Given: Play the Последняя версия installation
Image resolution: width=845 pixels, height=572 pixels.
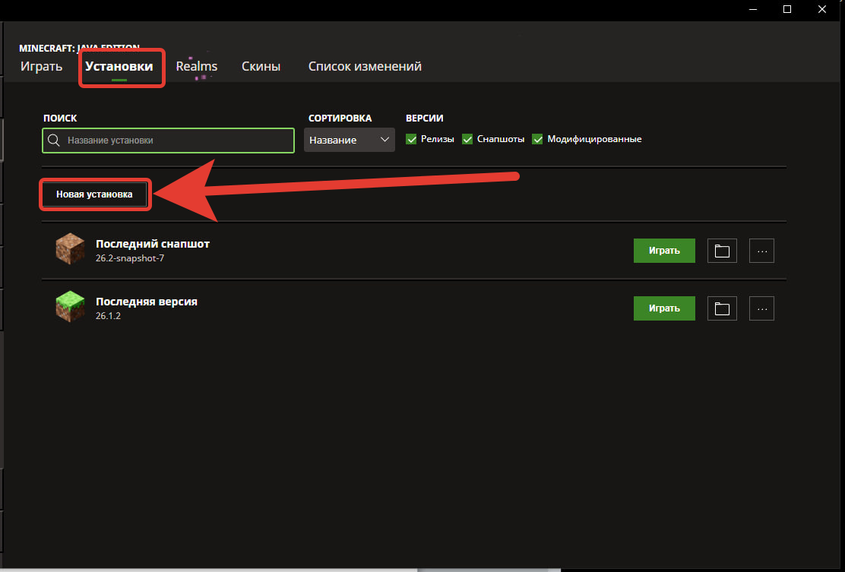Looking at the screenshot, I should (664, 308).
